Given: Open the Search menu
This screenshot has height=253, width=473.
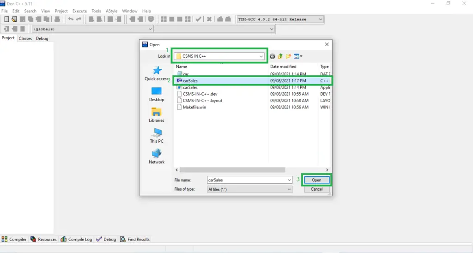Looking at the screenshot, I should tap(30, 11).
